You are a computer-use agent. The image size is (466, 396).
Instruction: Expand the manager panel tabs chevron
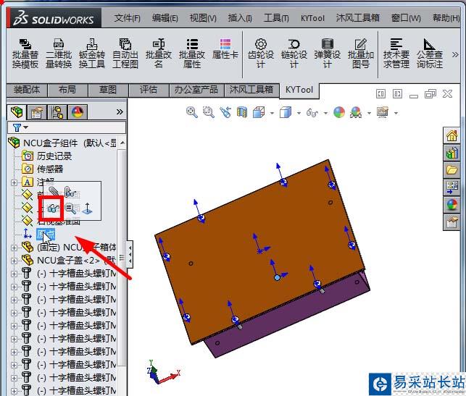(120, 112)
